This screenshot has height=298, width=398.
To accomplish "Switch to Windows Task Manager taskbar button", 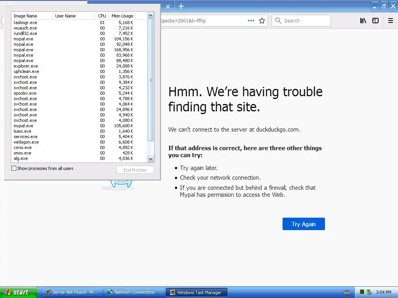I will 196,293.
